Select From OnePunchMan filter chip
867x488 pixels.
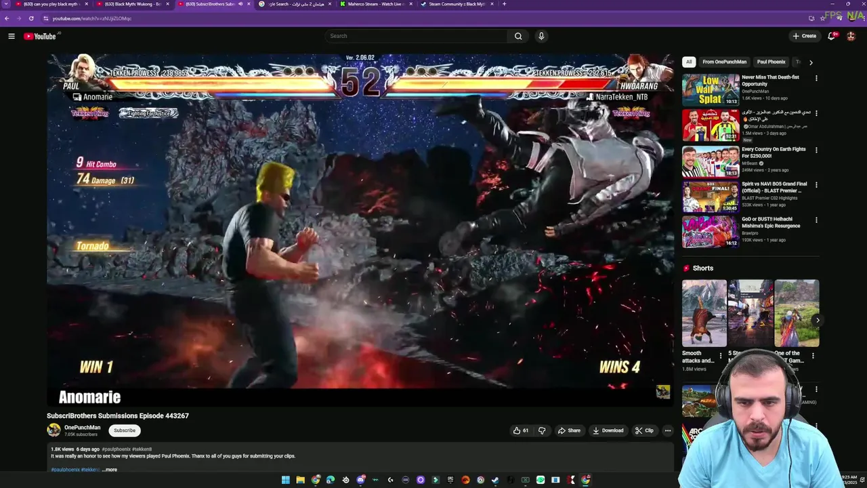point(724,62)
